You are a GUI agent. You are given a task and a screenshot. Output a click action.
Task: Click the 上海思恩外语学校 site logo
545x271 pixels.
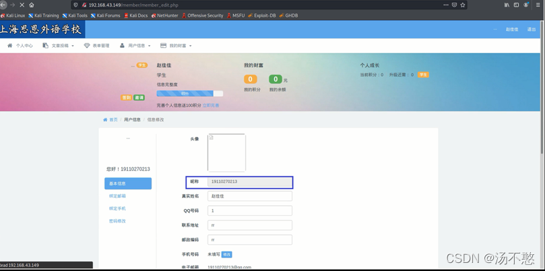tap(42, 29)
